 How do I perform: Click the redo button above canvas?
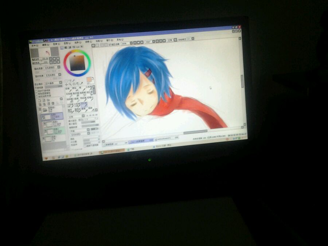tap(97, 45)
